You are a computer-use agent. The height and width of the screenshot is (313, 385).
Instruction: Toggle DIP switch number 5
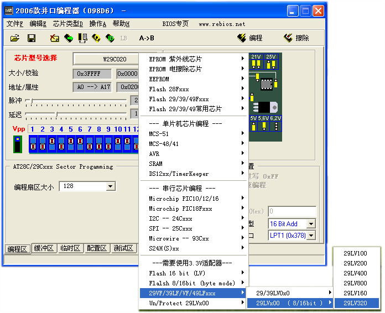71,144
